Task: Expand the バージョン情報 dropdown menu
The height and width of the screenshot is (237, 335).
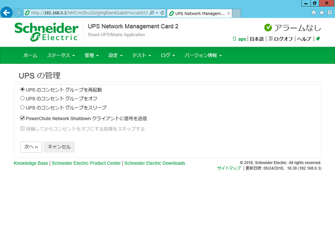Action: pos(203,55)
